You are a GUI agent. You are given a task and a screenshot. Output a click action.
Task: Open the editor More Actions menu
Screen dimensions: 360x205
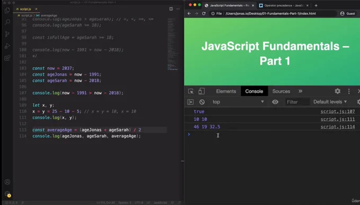click(x=178, y=8)
